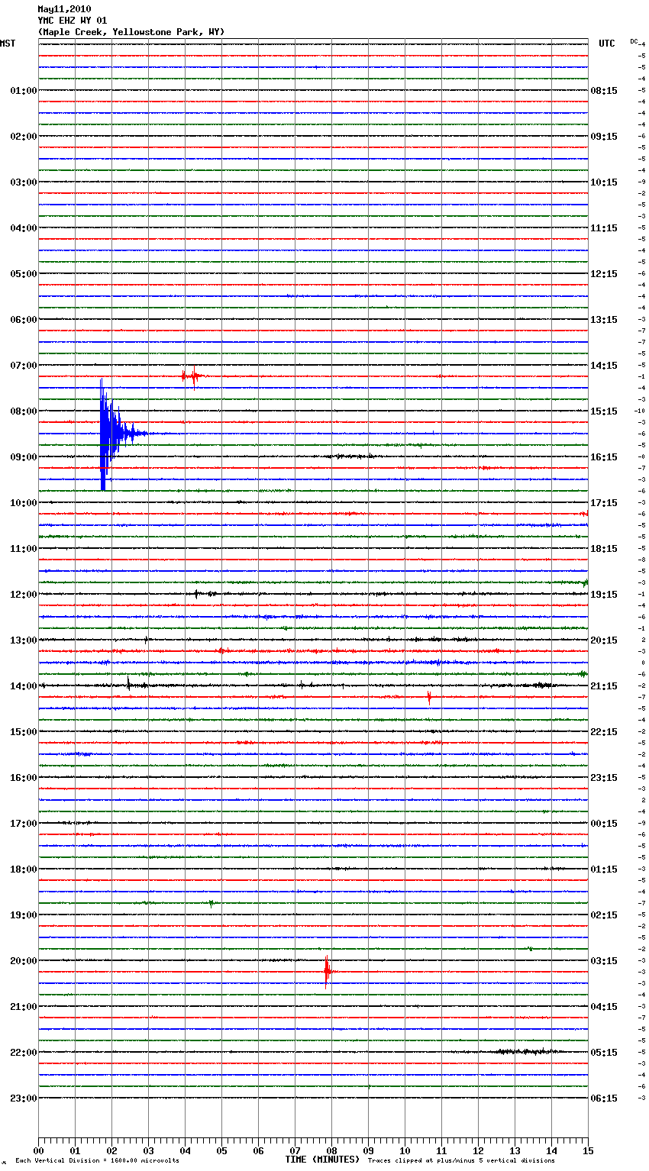Click the 15:15 UTC time label
The width and height of the screenshot is (649, 1171).
604,411
